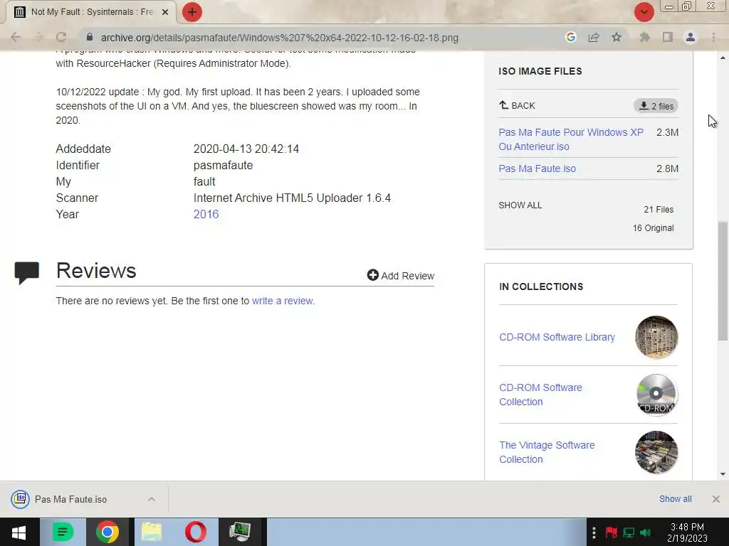Open Pas Ma Faute Pour Windows XP iso link
The width and height of the screenshot is (729, 546).
(571, 139)
